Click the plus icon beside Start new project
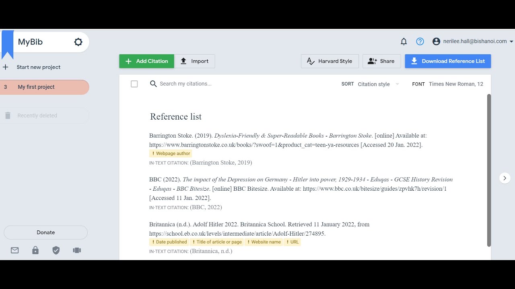The width and height of the screenshot is (515, 289). (6, 67)
